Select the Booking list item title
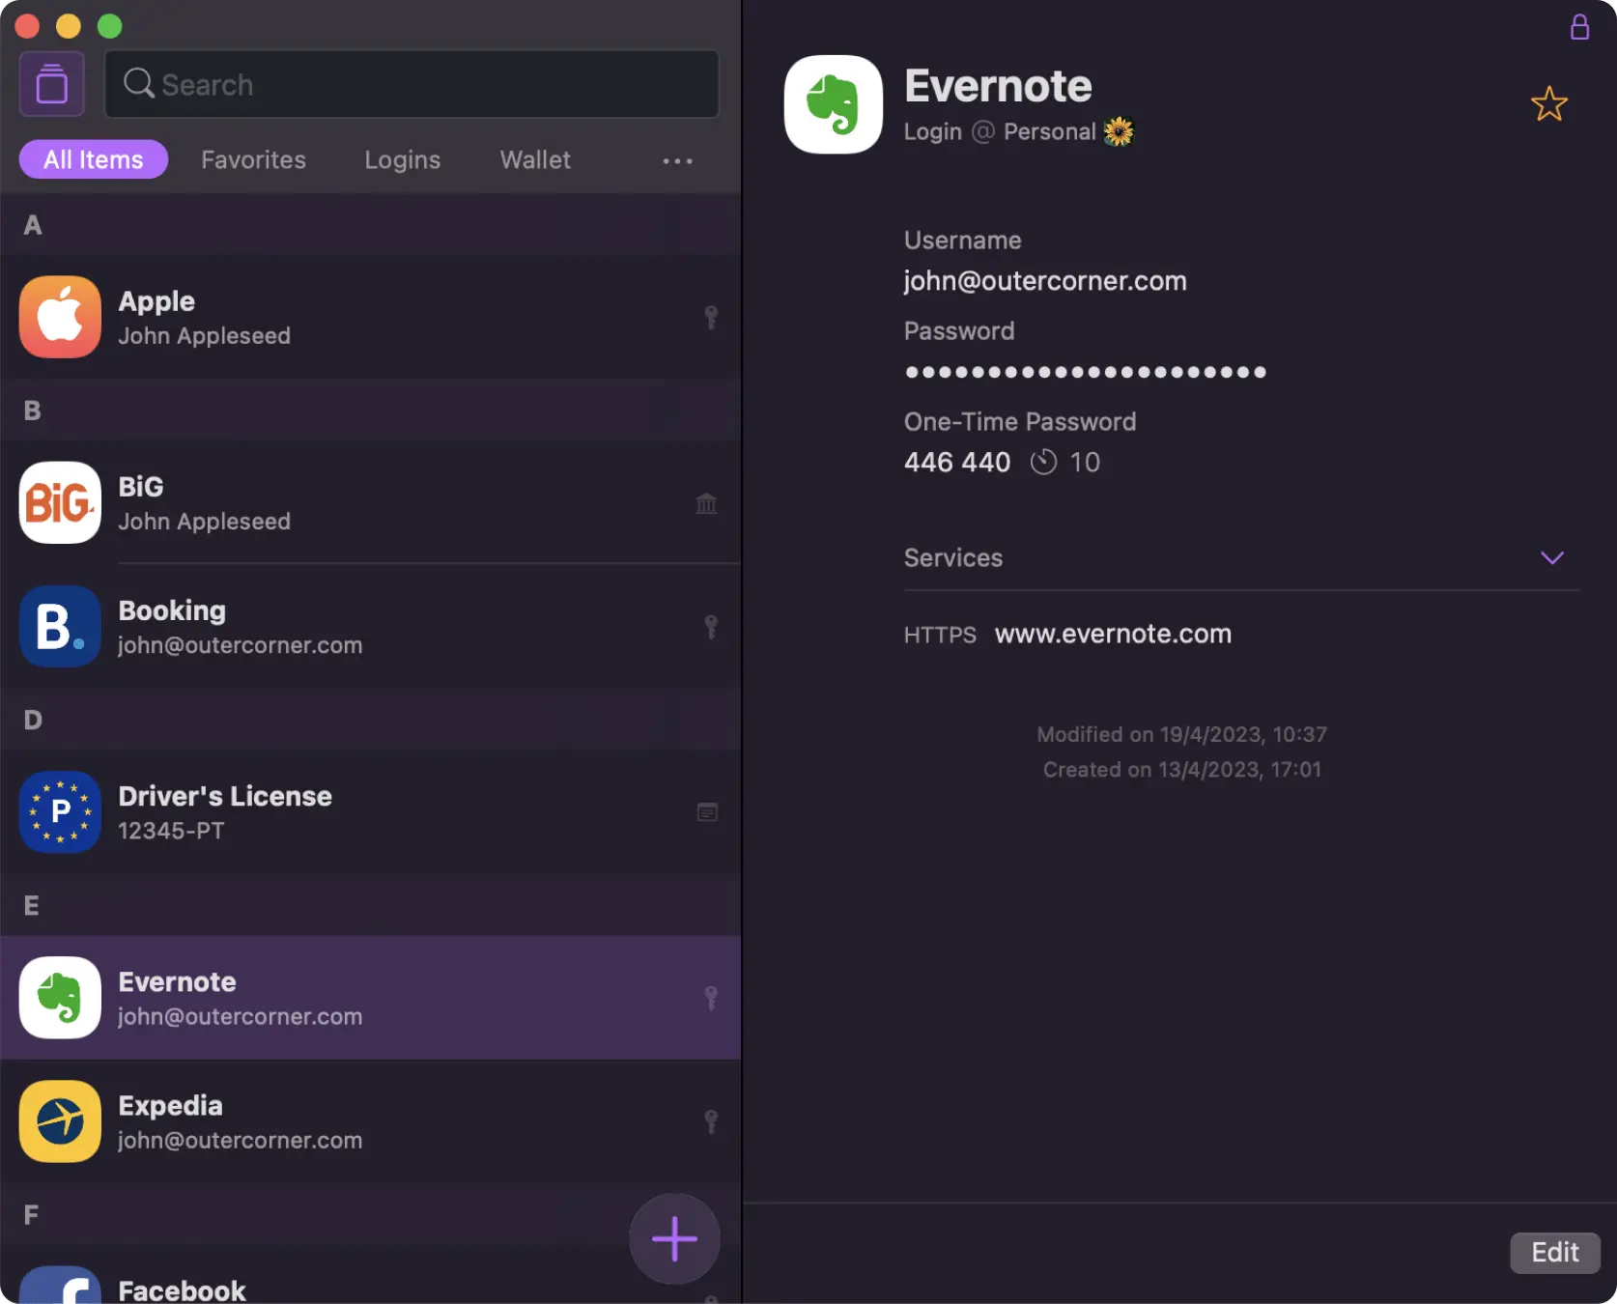Viewport: 1617px width, 1304px height. [x=172, y=610]
